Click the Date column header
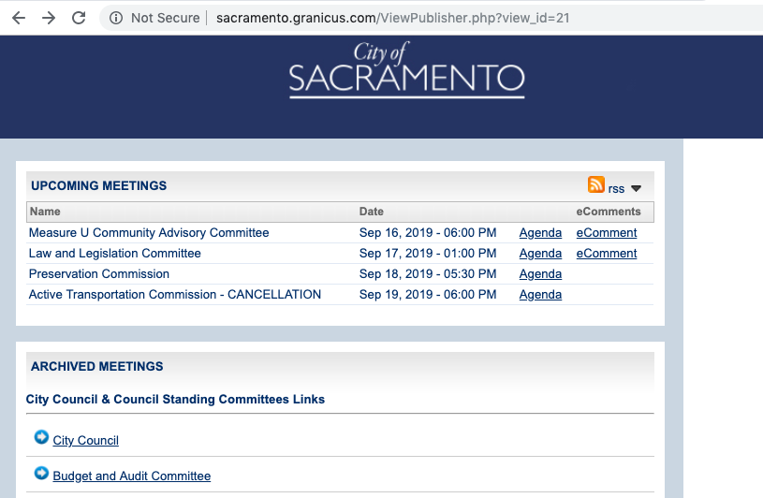Screen dimensions: 763x498 click(372, 212)
